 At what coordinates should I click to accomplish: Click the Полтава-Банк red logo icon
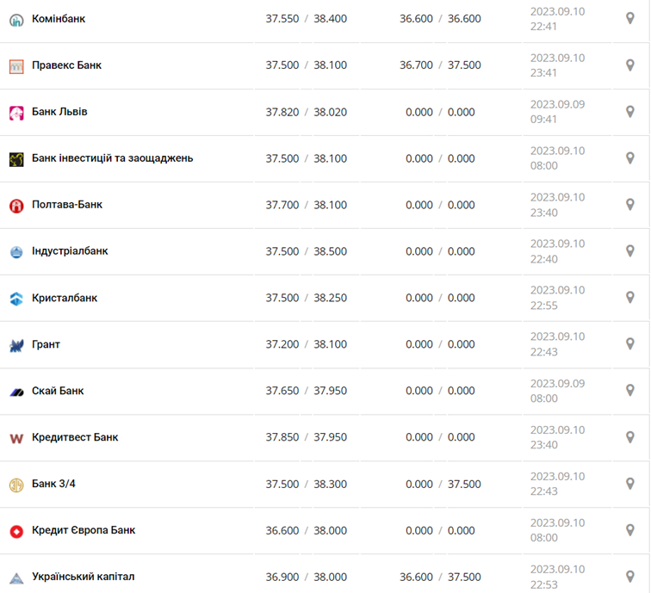point(16,206)
